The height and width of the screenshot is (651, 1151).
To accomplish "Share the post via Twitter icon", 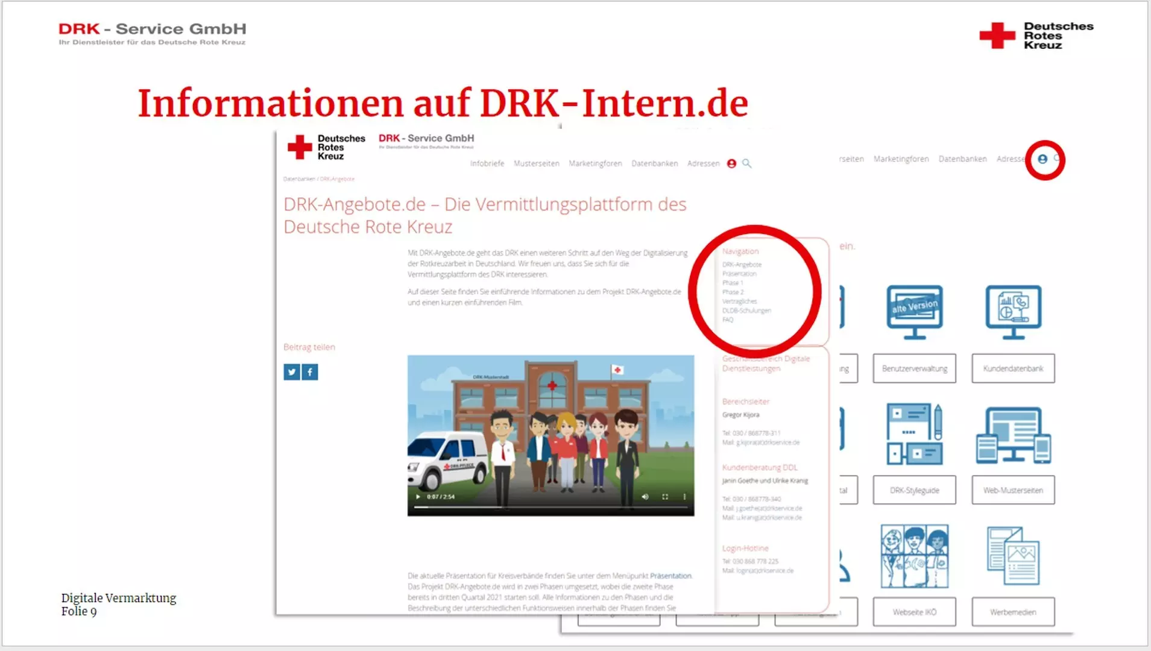I will 292,372.
